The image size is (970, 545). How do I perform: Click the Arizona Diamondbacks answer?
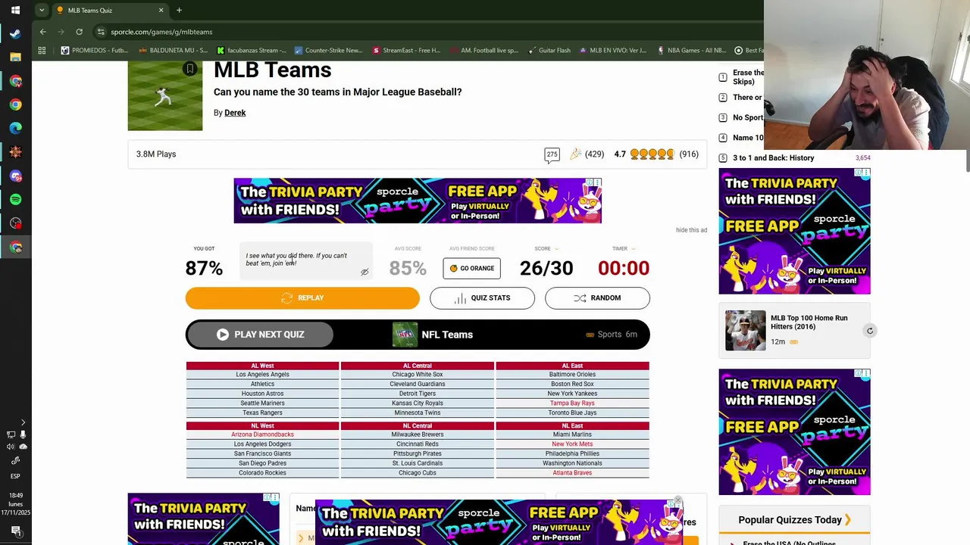(x=262, y=434)
